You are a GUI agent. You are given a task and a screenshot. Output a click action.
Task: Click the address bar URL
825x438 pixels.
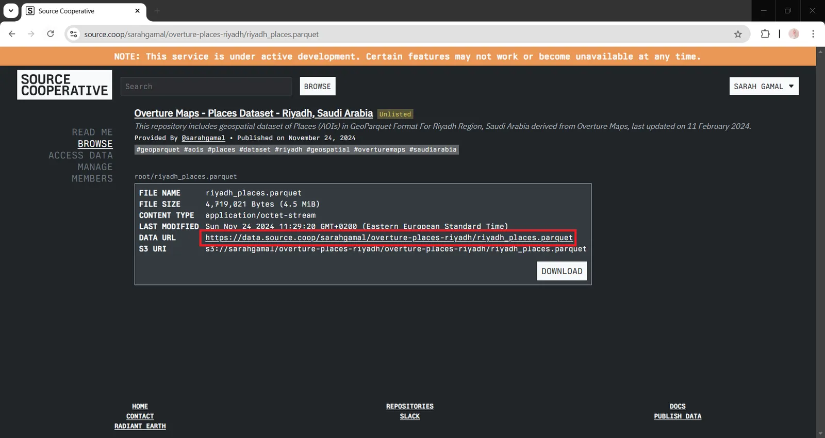[x=201, y=35]
